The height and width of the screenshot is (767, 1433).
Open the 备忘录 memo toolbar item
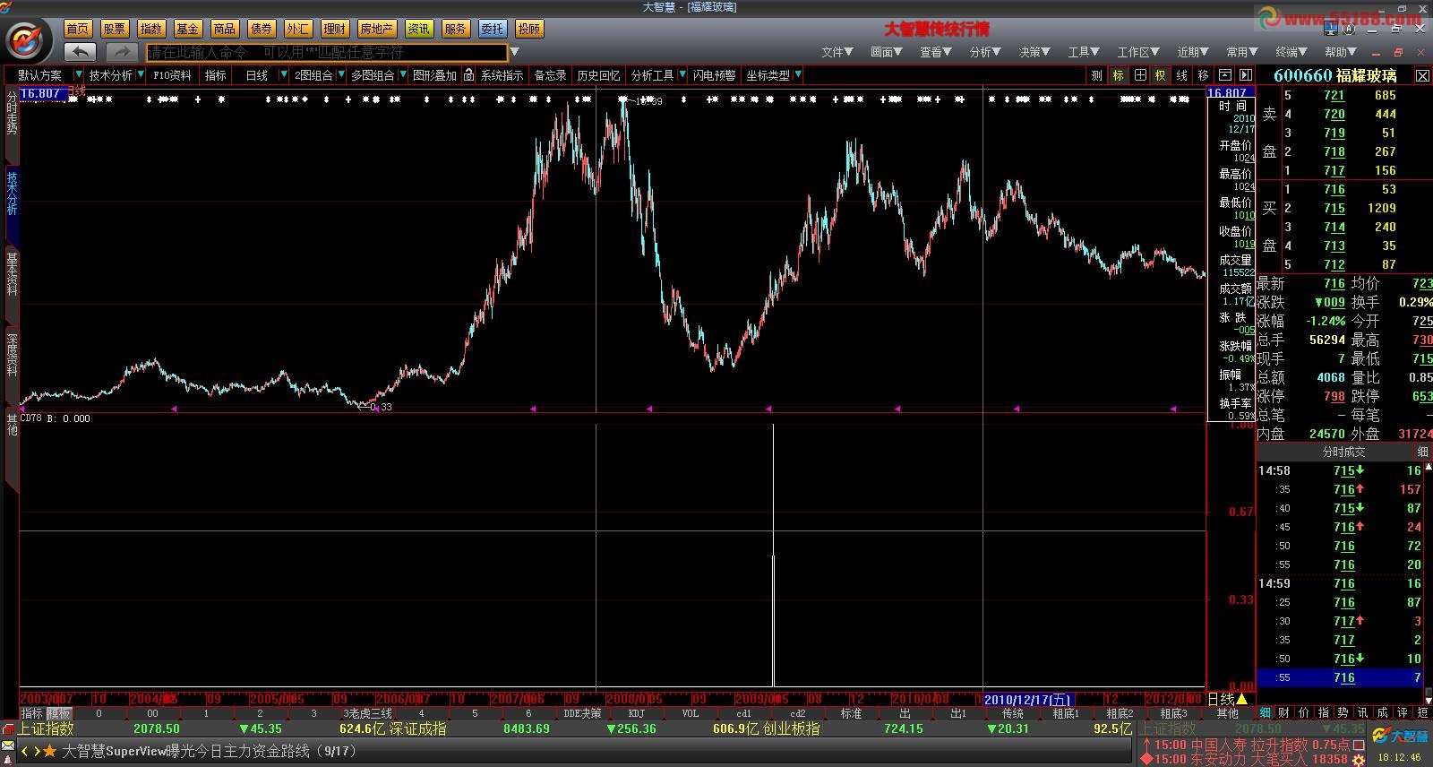[x=550, y=75]
